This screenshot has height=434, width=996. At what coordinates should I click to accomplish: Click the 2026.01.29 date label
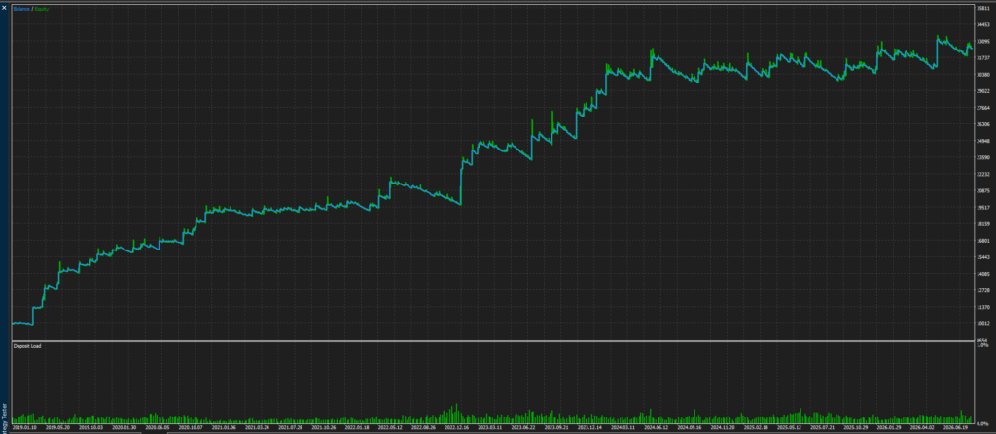pyautogui.click(x=889, y=427)
